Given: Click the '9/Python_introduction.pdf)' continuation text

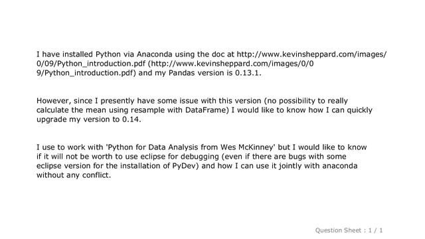Looking at the screenshot, I should [x=86, y=73].
